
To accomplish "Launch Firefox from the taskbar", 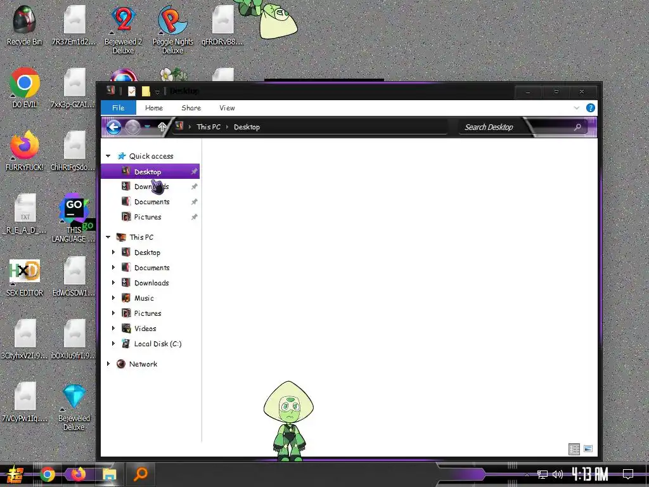I will click(x=78, y=474).
